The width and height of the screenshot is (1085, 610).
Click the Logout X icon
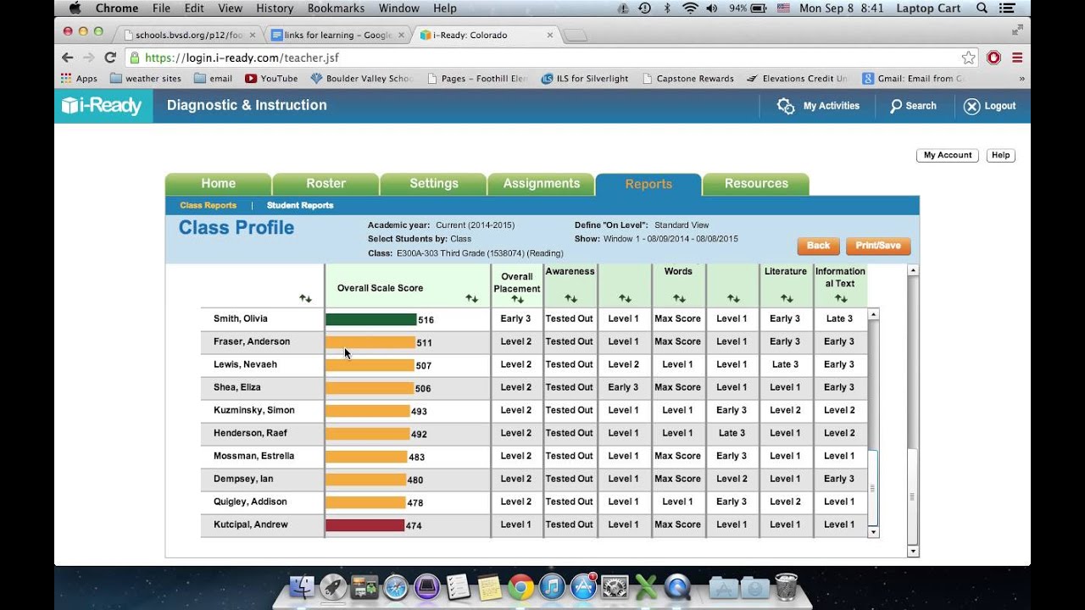[x=971, y=106]
